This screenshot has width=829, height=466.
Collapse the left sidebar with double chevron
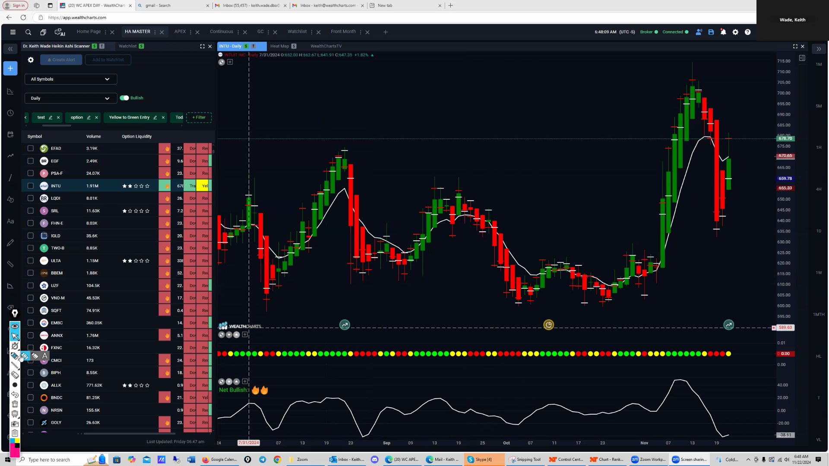click(10, 49)
